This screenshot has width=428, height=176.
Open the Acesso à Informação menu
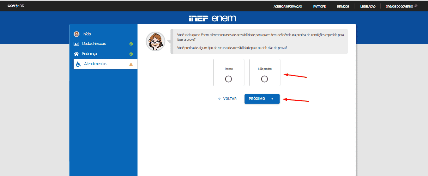pos(288,6)
